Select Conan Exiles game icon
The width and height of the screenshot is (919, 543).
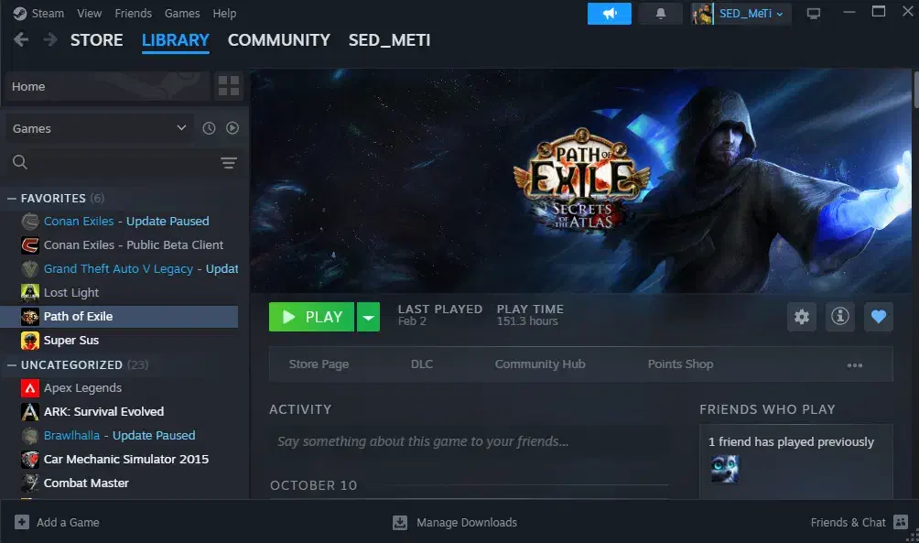pos(30,221)
